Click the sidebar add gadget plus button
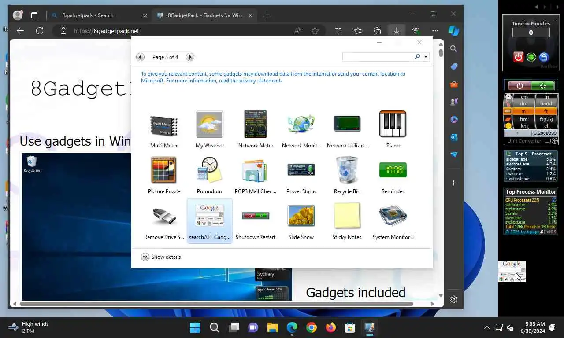 coord(557,7)
